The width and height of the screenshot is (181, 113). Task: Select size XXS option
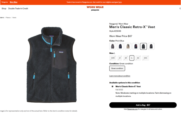[x=113, y=58]
